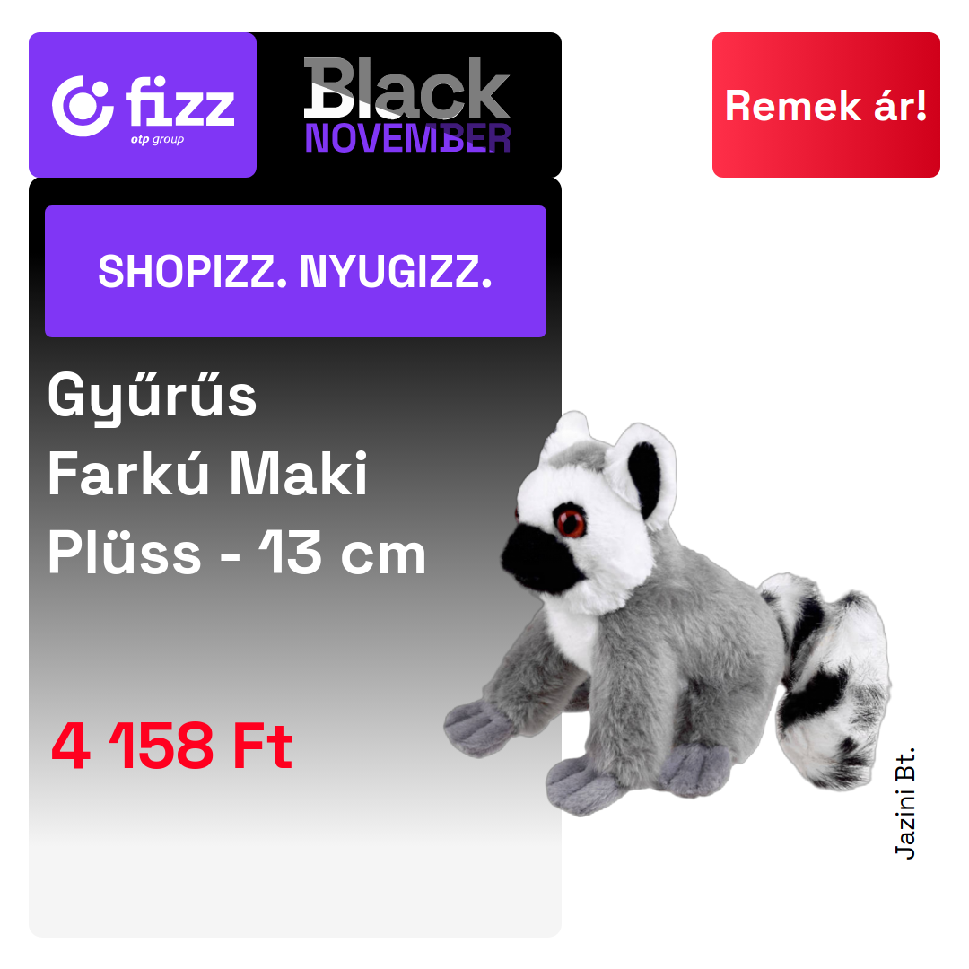Click the white fizz wordmark
Viewport: 969px width, 969px height.
179,101
